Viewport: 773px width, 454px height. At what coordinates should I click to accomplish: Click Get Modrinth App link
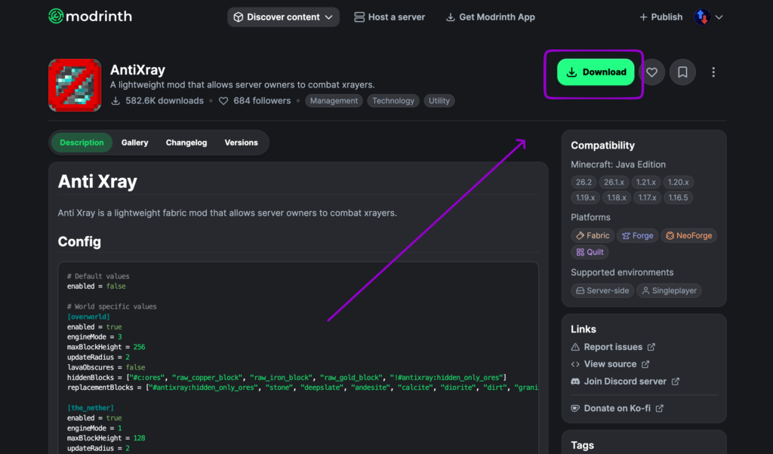pyautogui.click(x=490, y=17)
